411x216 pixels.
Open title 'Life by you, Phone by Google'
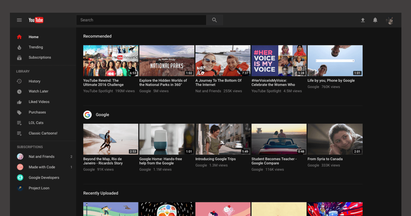331,81
